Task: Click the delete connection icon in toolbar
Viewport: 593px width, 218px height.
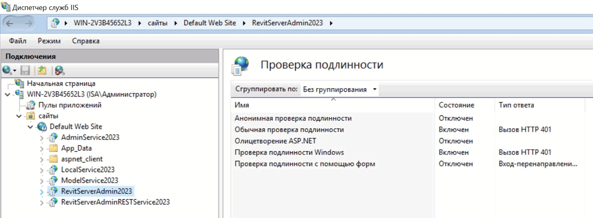Action: (x=60, y=71)
